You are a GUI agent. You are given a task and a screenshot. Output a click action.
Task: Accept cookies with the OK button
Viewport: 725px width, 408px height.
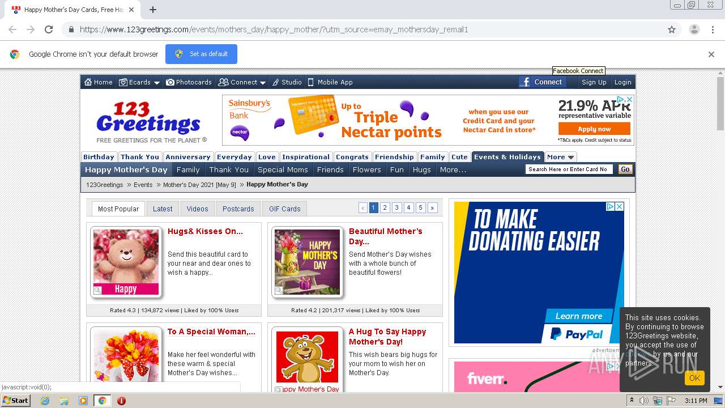[x=694, y=378]
